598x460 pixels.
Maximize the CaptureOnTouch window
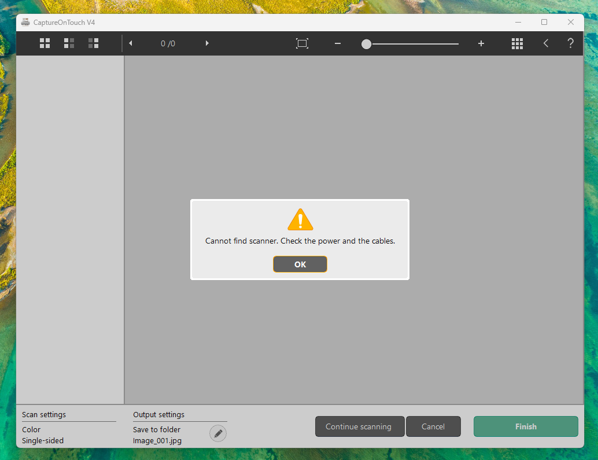[x=544, y=22]
